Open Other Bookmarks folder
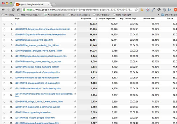Screen dimensions: 177x124 pyautogui.click(x=169, y=15)
